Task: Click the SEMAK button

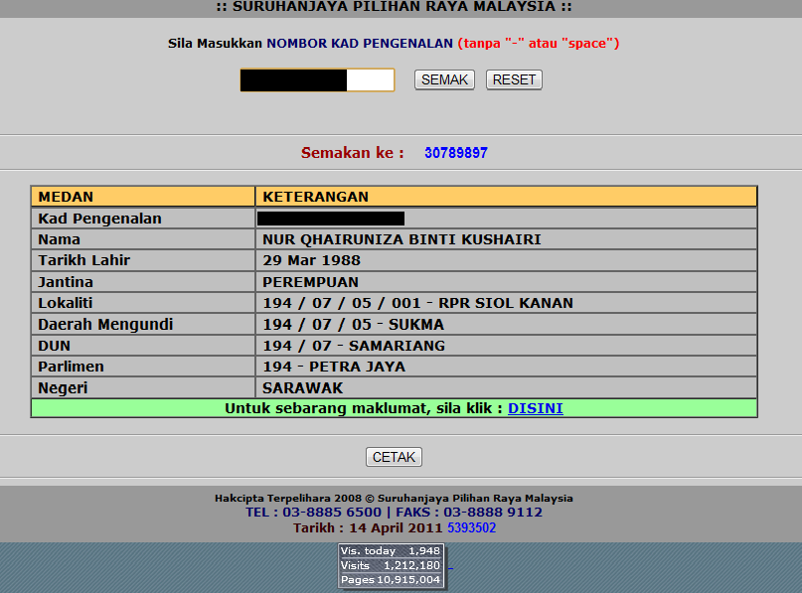Action: tap(444, 79)
